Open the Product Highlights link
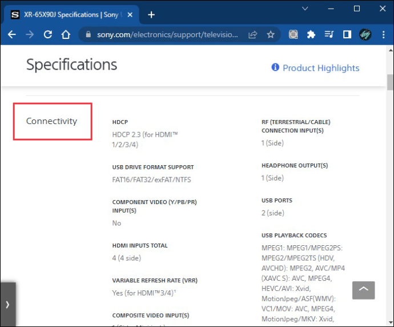The height and width of the screenshot is (327, 394). (x=321, y=68)
